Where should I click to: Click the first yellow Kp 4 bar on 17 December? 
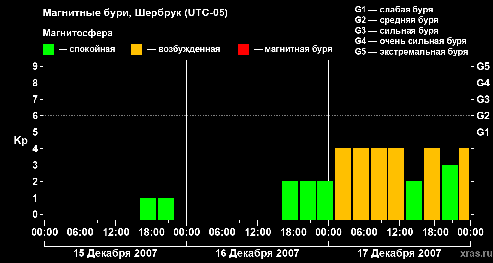click(343, 184)
